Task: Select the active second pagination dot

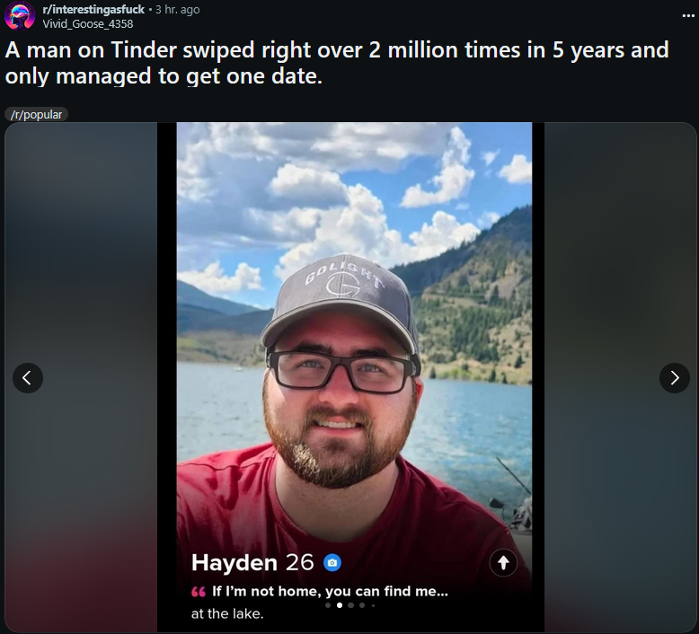Action: 340,605
